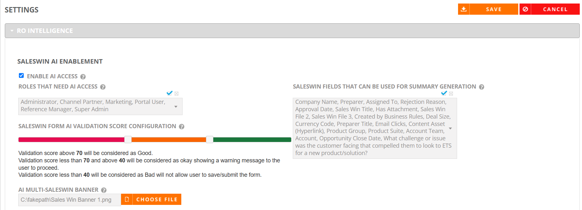Click the slider handle at threshold 40

coord(128,139)
